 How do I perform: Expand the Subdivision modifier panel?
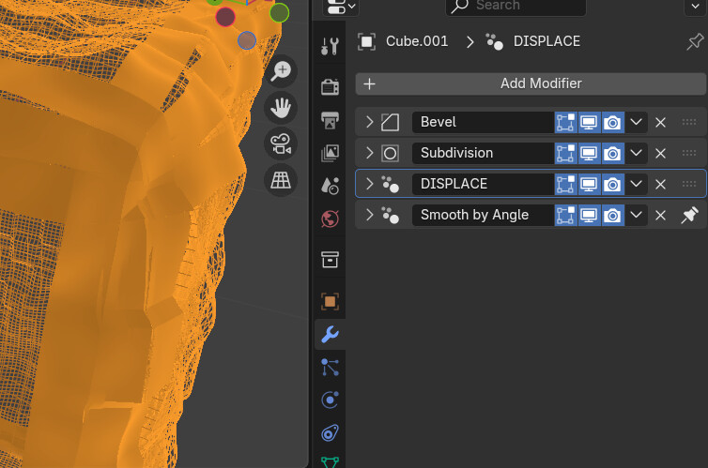tap(369, 153)
